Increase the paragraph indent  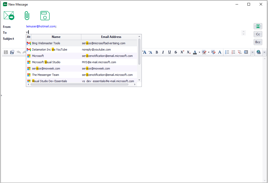tap(246, 52)
